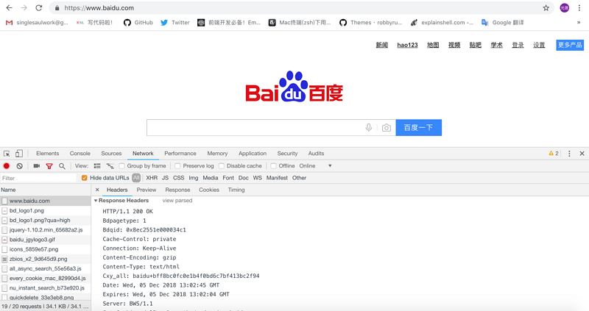Open the Google 翻译 bookmark
The image size is (589, 311).
tap(503, 23)
